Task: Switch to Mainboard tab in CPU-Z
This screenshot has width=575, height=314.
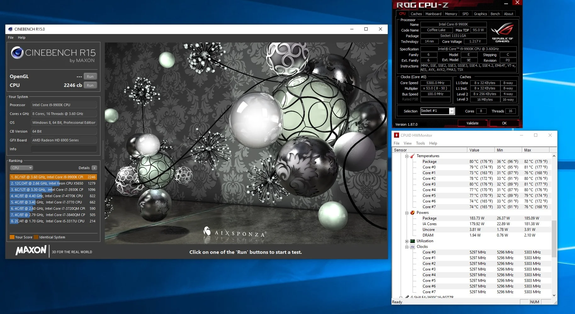Action: (x=433, y=14)
